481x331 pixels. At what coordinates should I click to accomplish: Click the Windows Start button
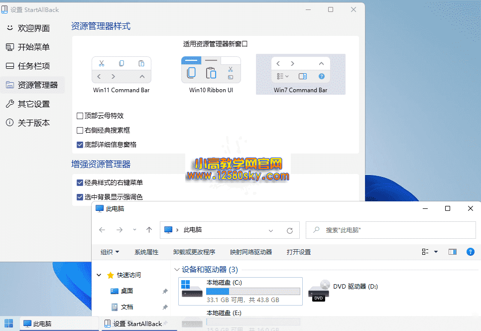pyautogui.click(x=8, y=324)
